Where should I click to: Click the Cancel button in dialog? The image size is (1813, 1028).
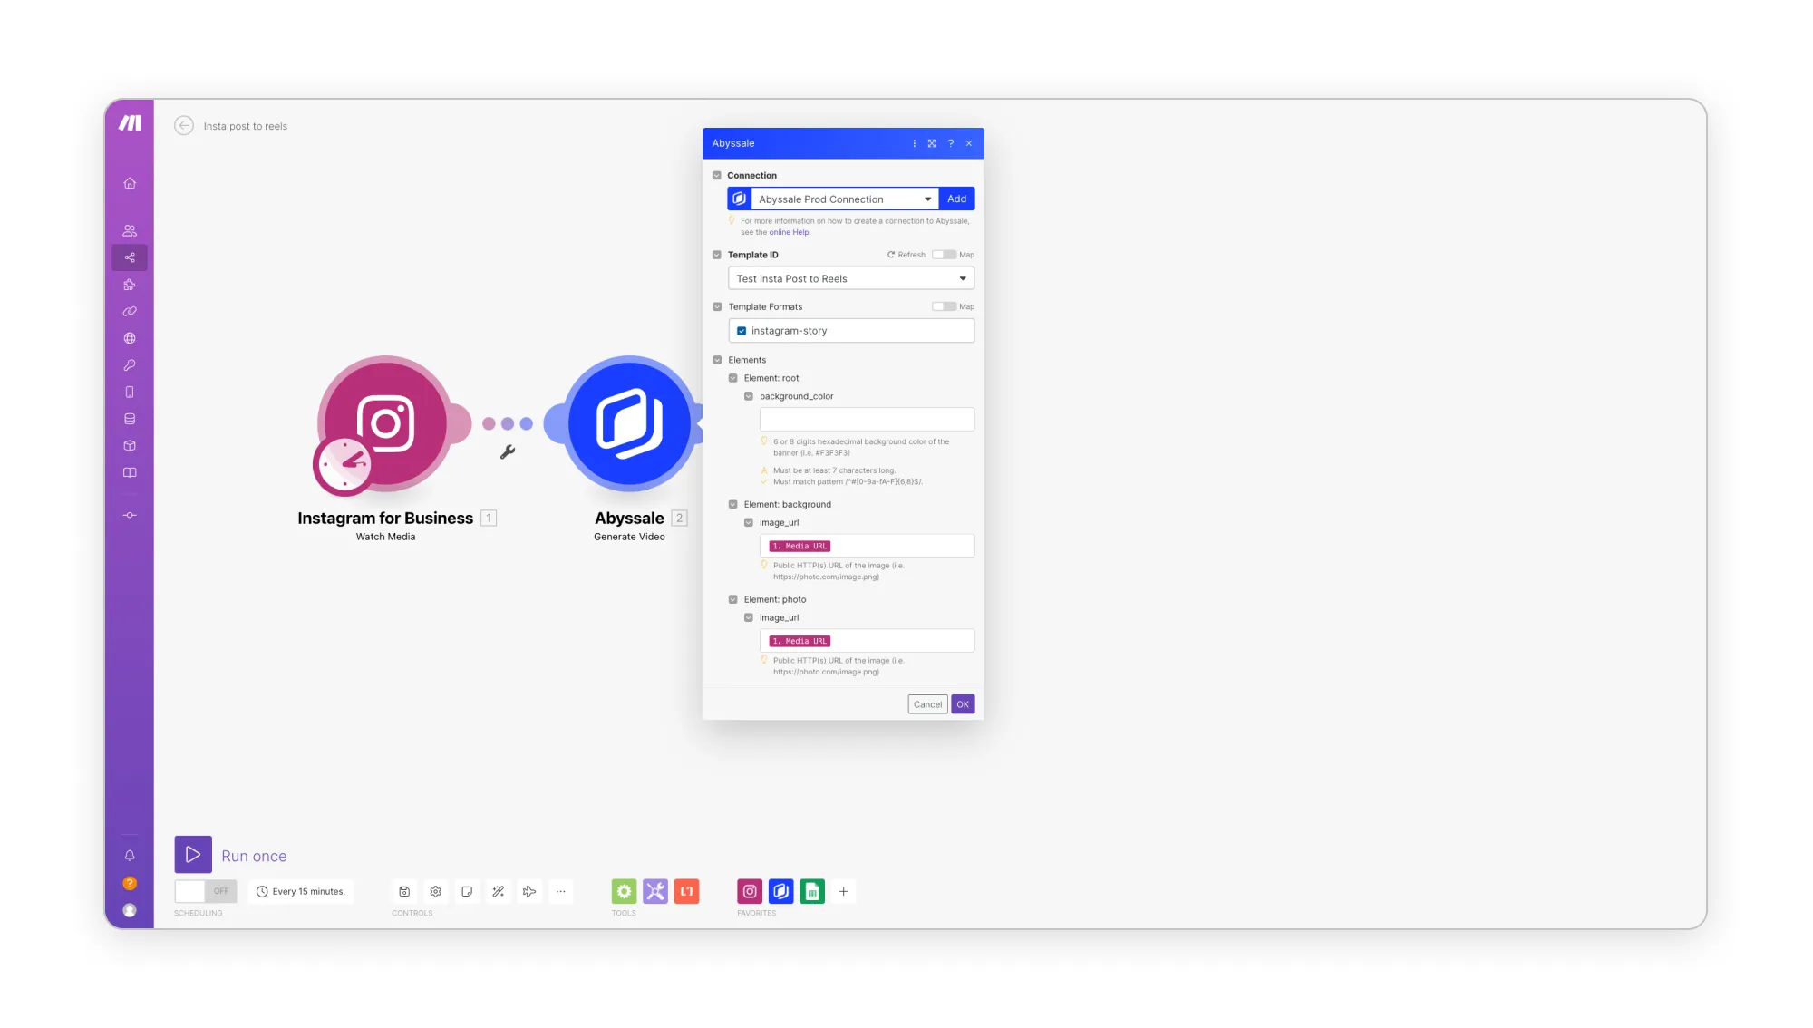click(927, 704)
